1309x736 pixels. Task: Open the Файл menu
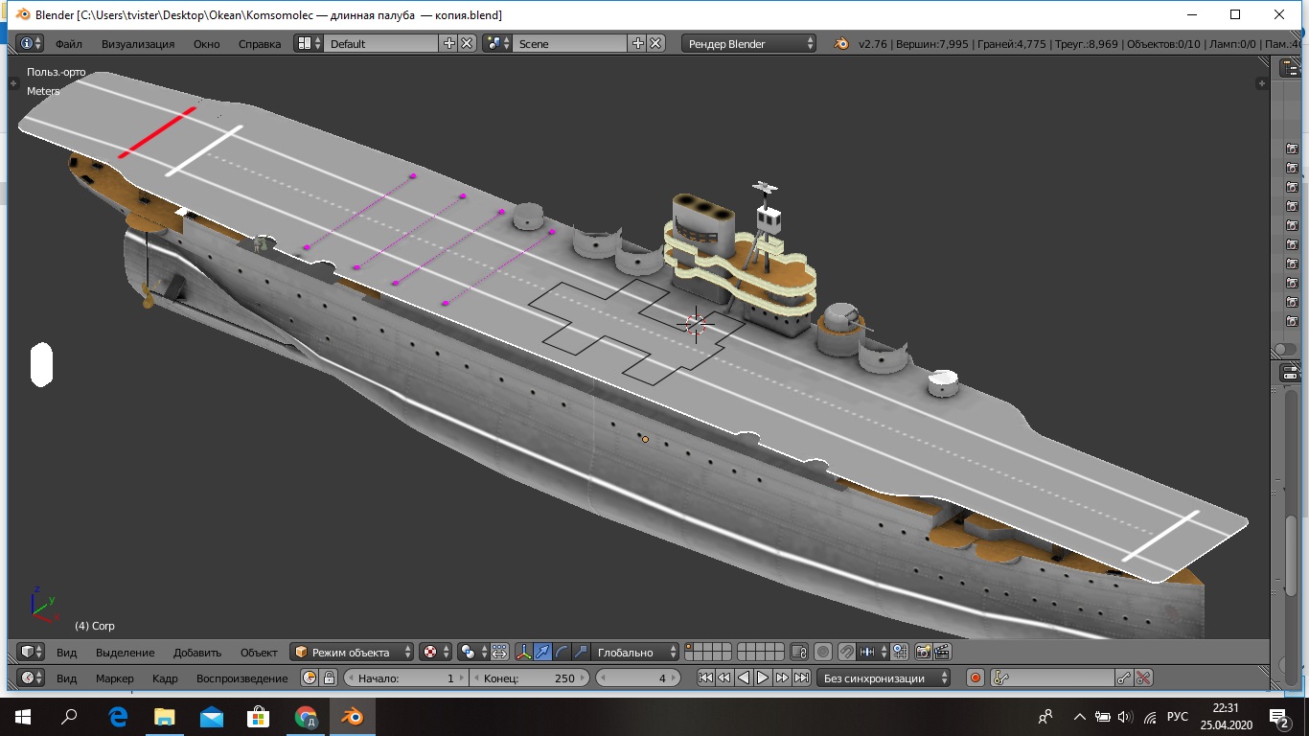(x=68, y=43)
